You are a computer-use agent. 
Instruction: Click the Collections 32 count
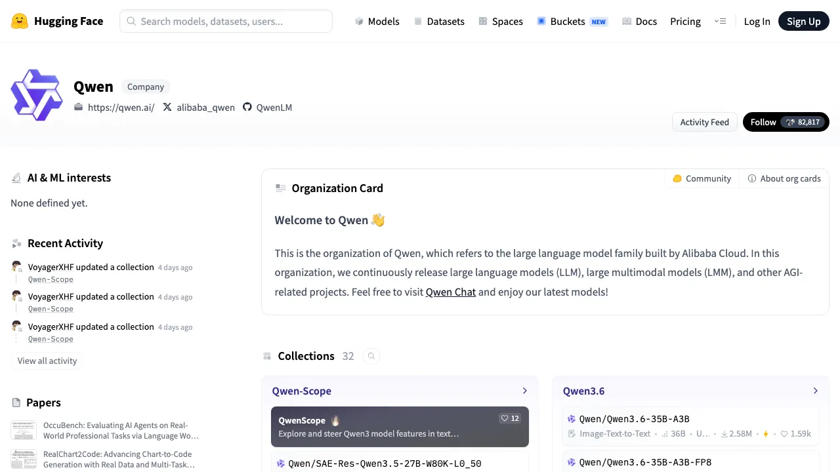348,356
